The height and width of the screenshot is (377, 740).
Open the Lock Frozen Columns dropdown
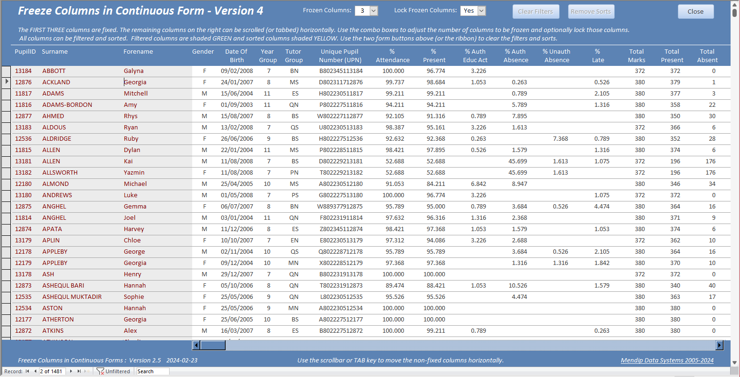[x=481, y=11]
